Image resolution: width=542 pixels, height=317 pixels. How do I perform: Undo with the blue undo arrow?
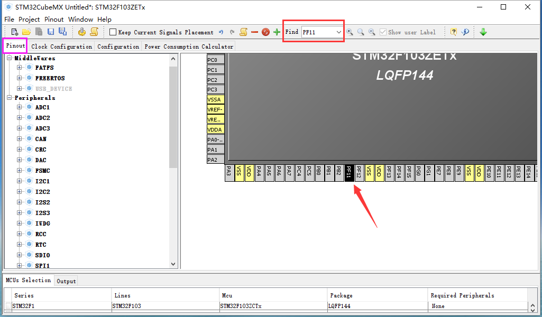pyautogui.click(x=221, y=32)
